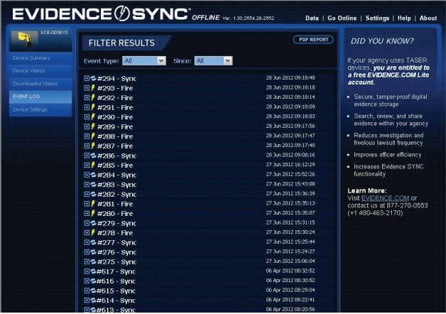Click the lightning fire icon on event #291

93,107
